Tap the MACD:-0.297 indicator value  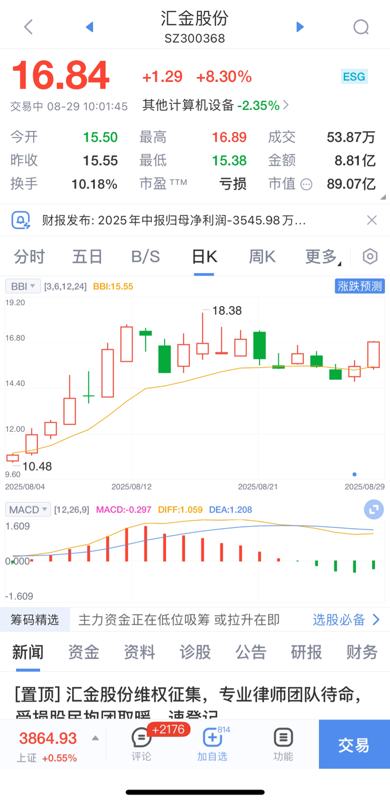pyautogui.click(x=124, y=510)
